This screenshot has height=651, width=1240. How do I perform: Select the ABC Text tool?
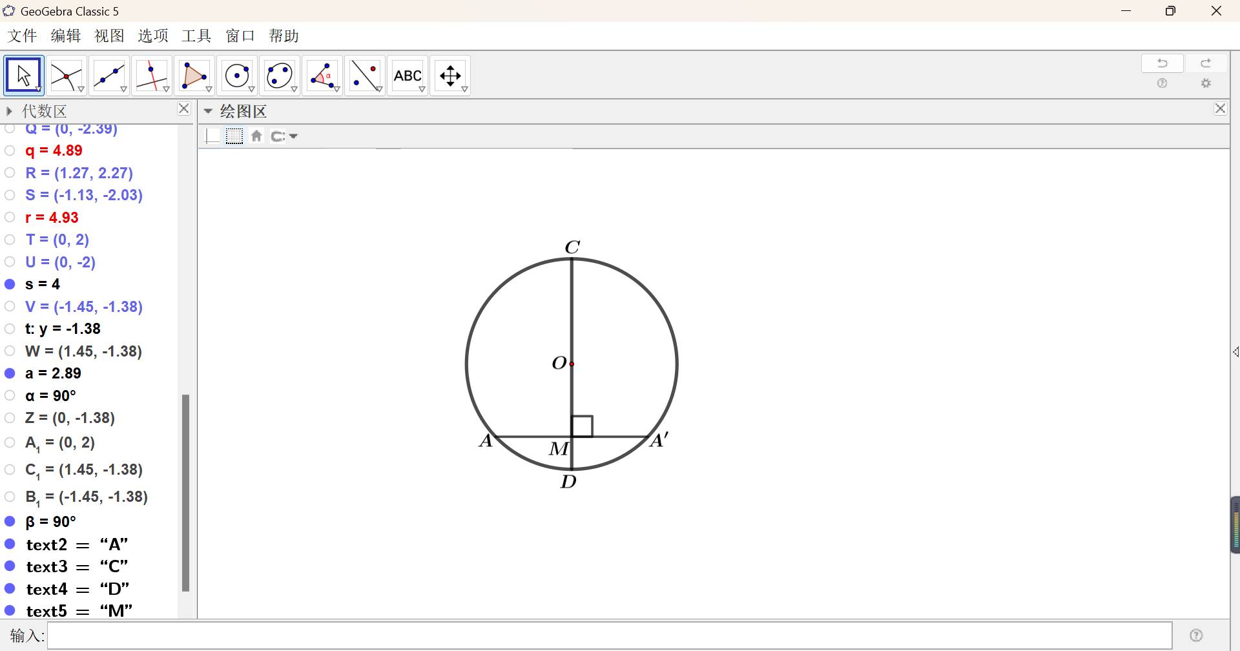coord(408,76)
